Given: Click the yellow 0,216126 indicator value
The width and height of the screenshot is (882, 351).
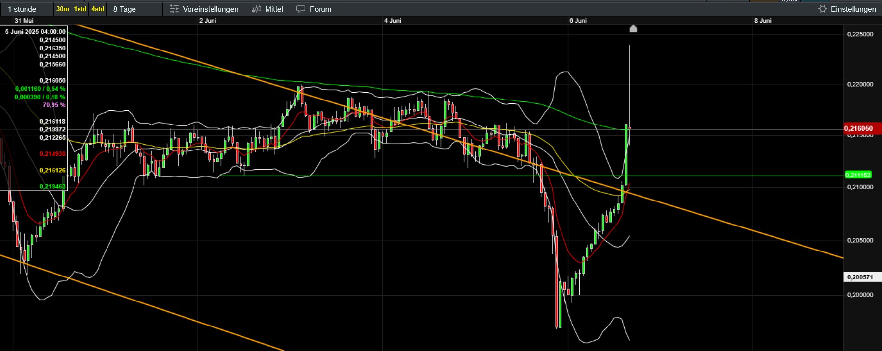Looking at the screenshot, I should (x=53, y=170).
